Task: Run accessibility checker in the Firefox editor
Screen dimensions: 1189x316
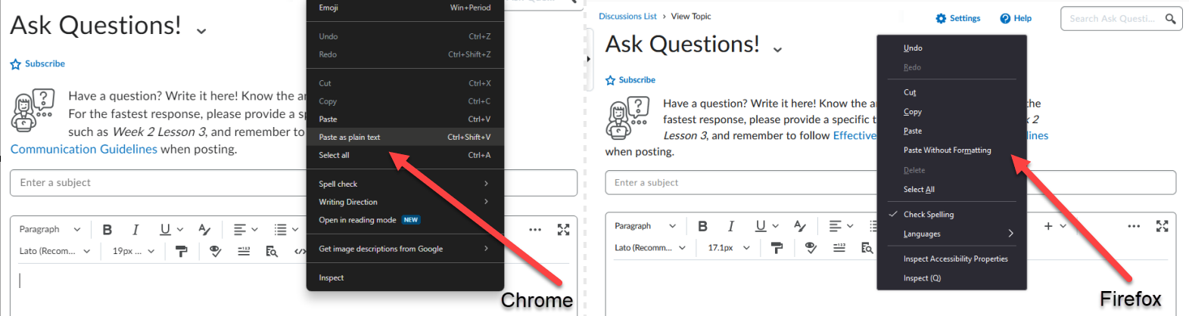Action: tap(811, 247)
